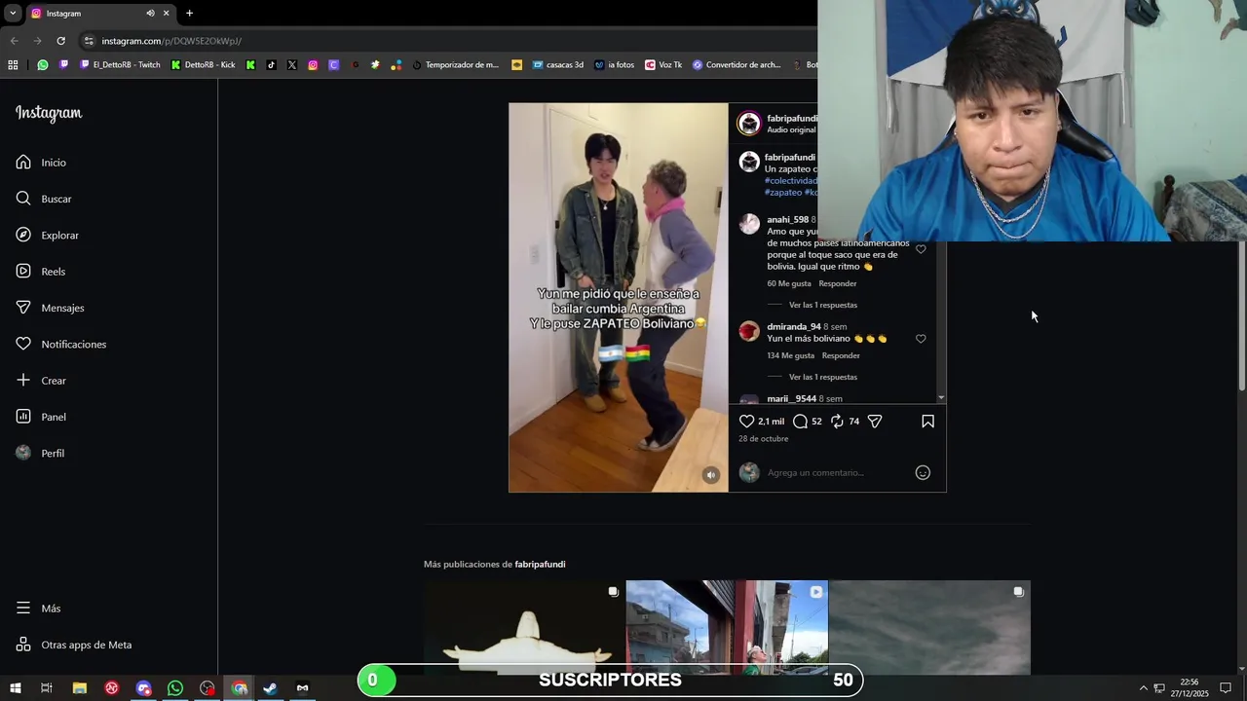1247x701 pixels.
Task: Open WhatsApp from the taskbar
Action: (175, 688)
